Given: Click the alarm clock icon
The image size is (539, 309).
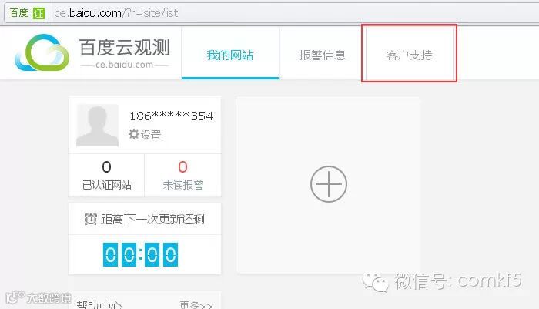Looking at the screenshot, I should pyautogui.click(x=91, y=219).
